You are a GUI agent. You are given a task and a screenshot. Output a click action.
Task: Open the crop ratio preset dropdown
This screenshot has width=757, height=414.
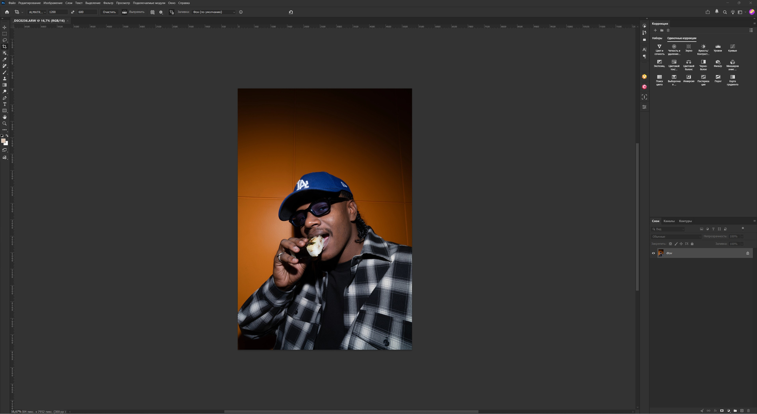click(37, 12)
